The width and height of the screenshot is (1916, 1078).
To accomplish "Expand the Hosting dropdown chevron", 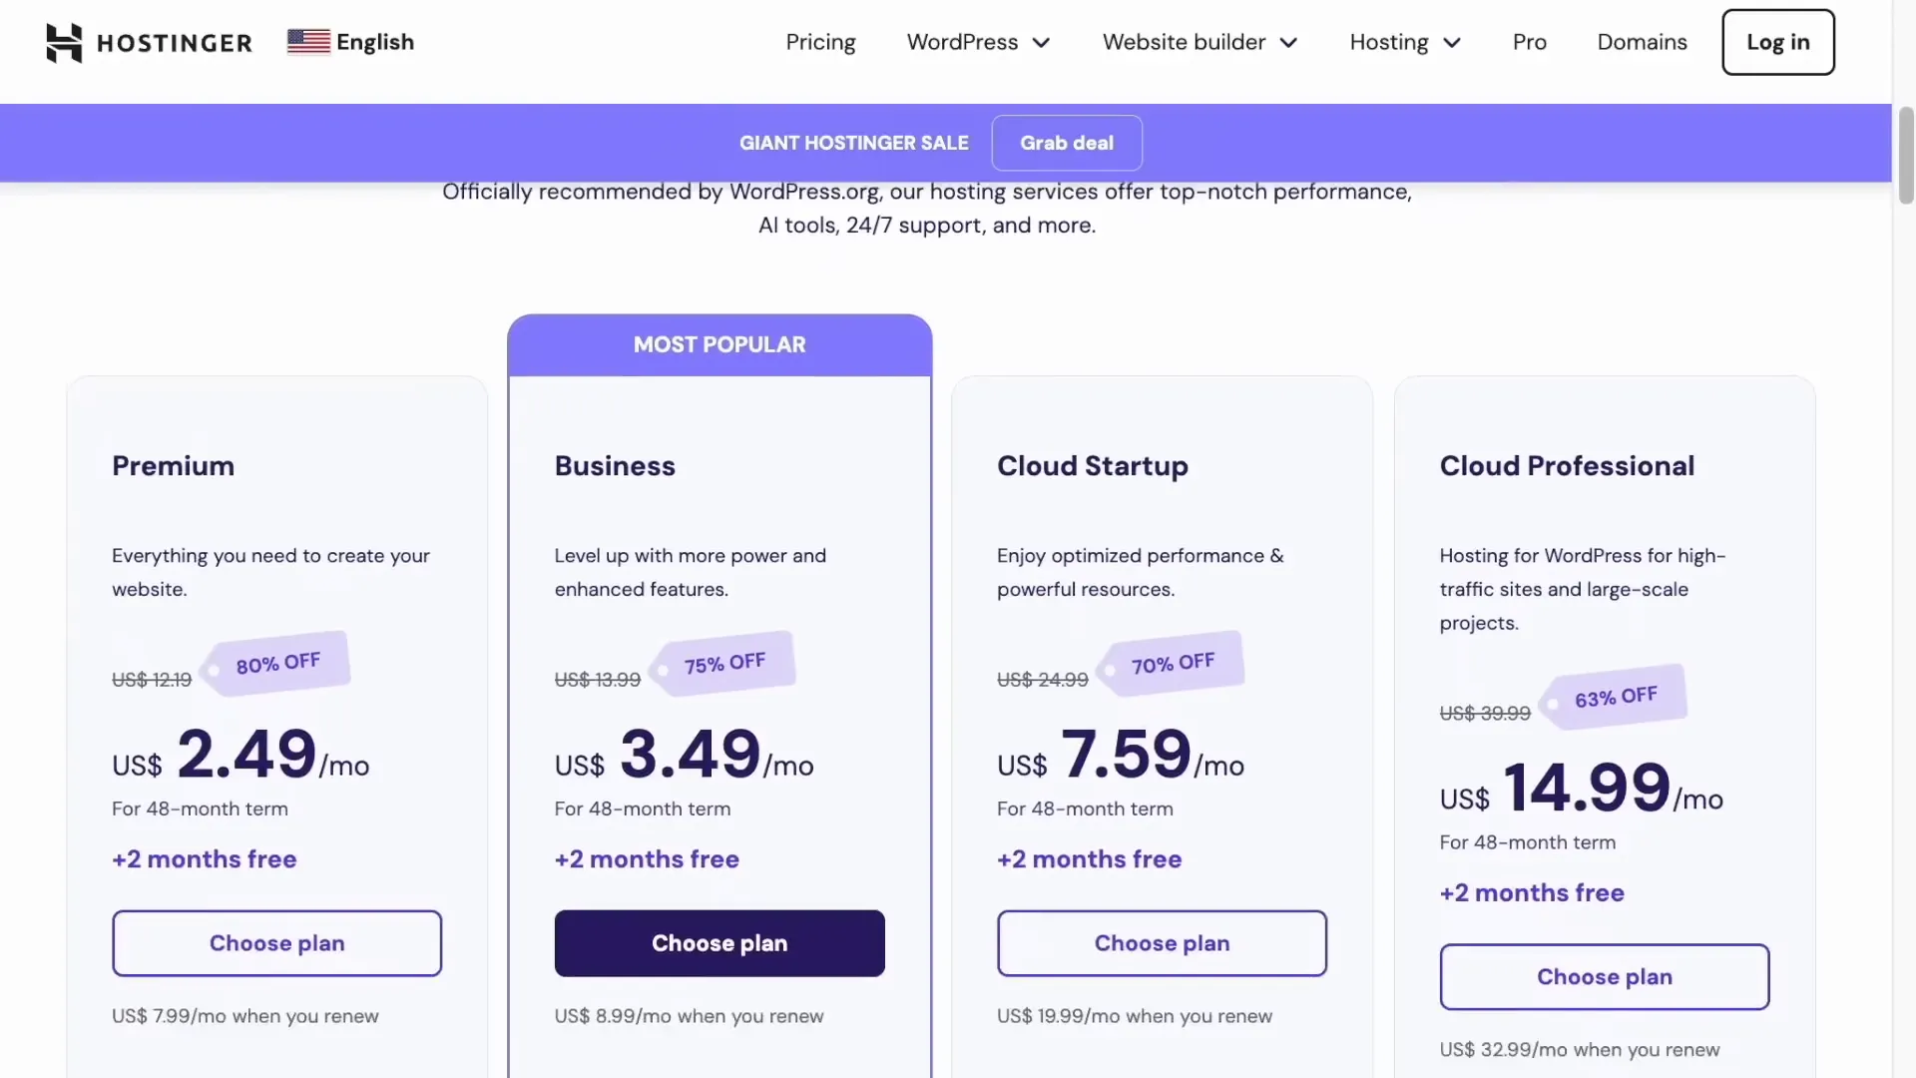I will point(1452,43).
